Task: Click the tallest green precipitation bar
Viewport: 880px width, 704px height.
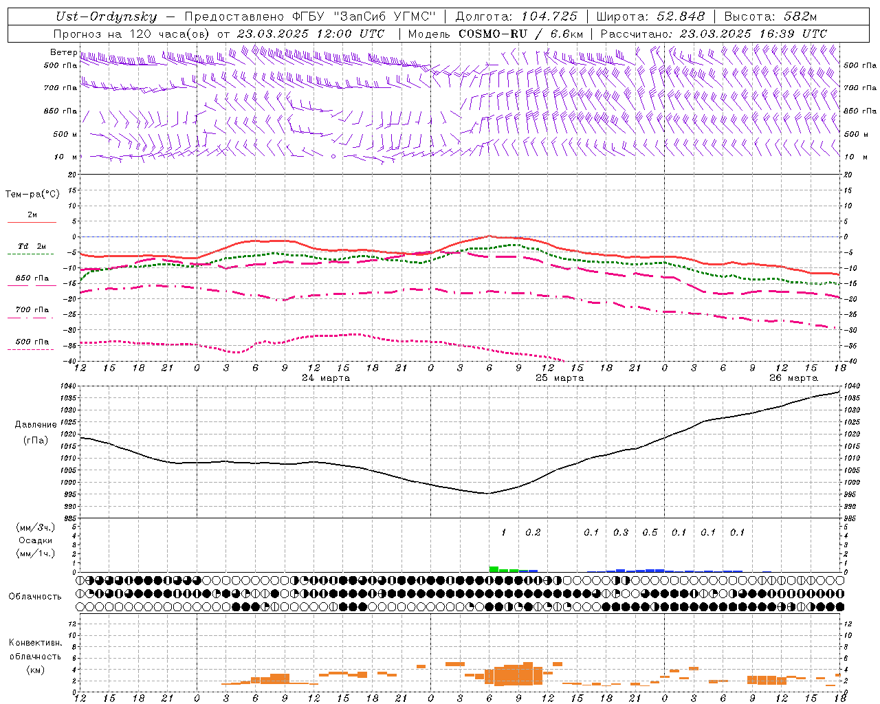Action: point(494,569)
